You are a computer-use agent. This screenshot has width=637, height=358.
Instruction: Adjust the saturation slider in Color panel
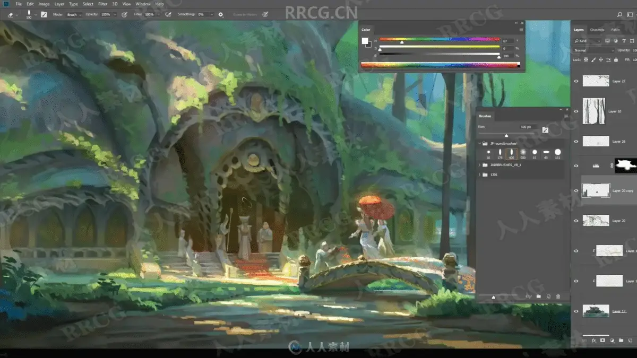click(x=440, y=46)
